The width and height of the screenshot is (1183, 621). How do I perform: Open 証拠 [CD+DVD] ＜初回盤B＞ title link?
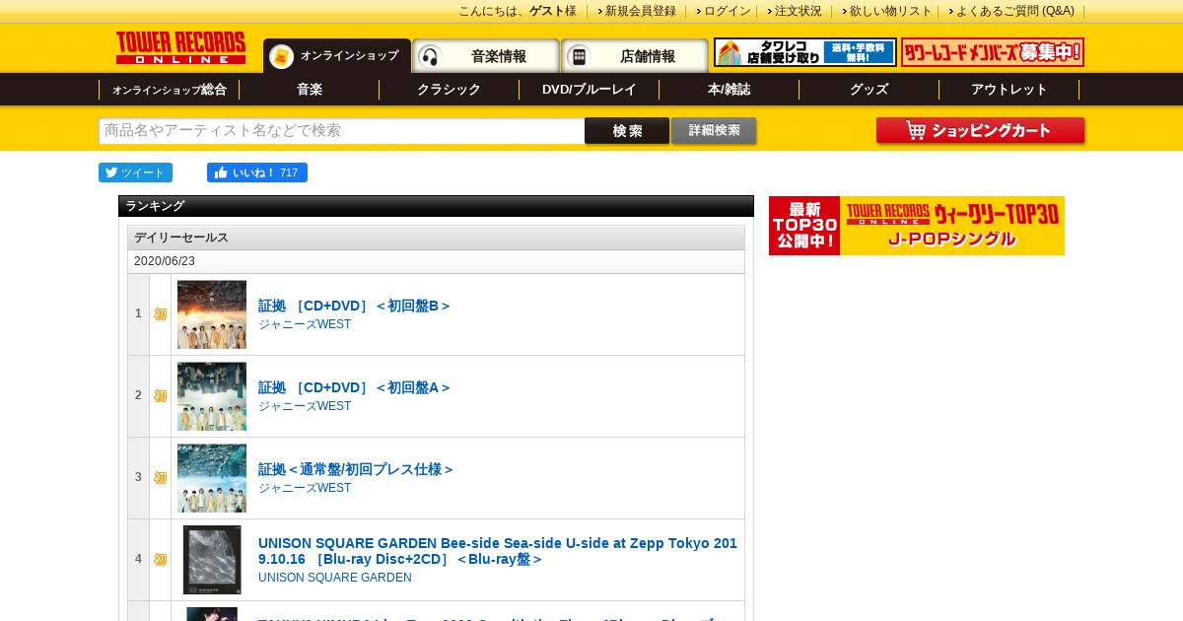click(355, 306)
